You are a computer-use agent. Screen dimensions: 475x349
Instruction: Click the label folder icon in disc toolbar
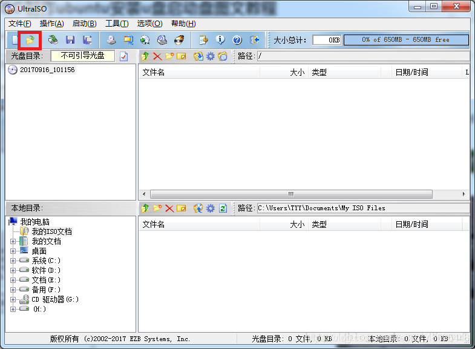(223, 56)
